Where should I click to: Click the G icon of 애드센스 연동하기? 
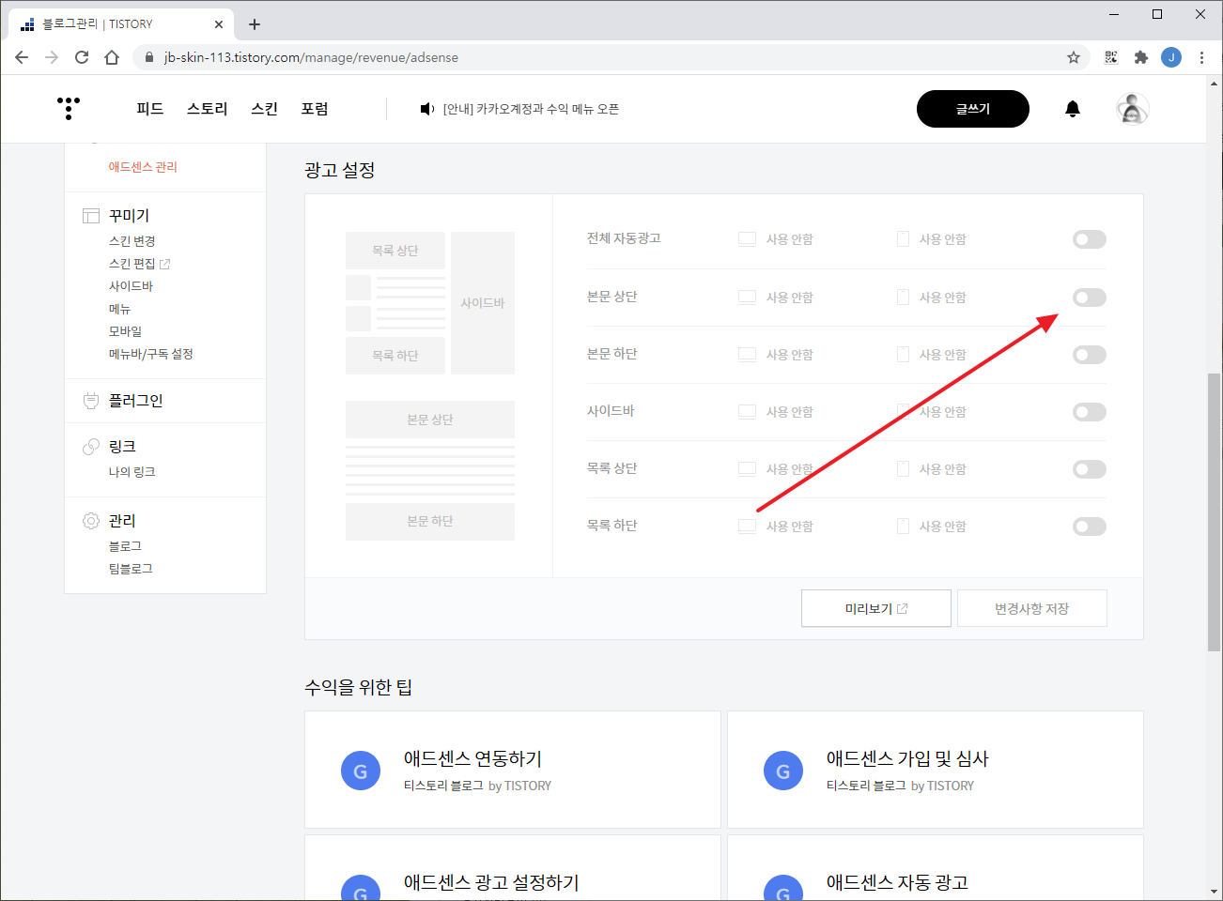(x=361, y=771)
